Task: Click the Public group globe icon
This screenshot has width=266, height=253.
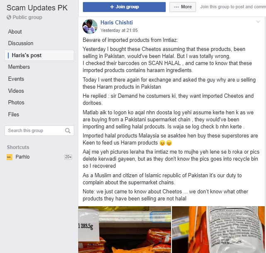Action: (9, 17)
